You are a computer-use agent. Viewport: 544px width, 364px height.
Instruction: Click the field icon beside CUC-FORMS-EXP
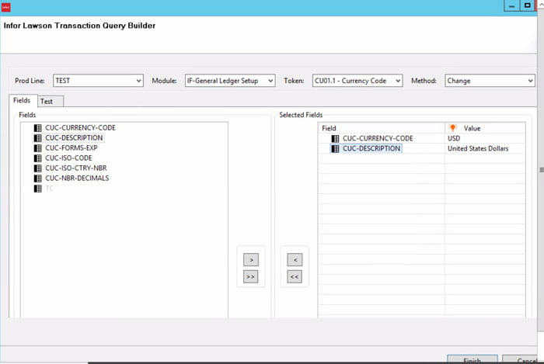37,148
